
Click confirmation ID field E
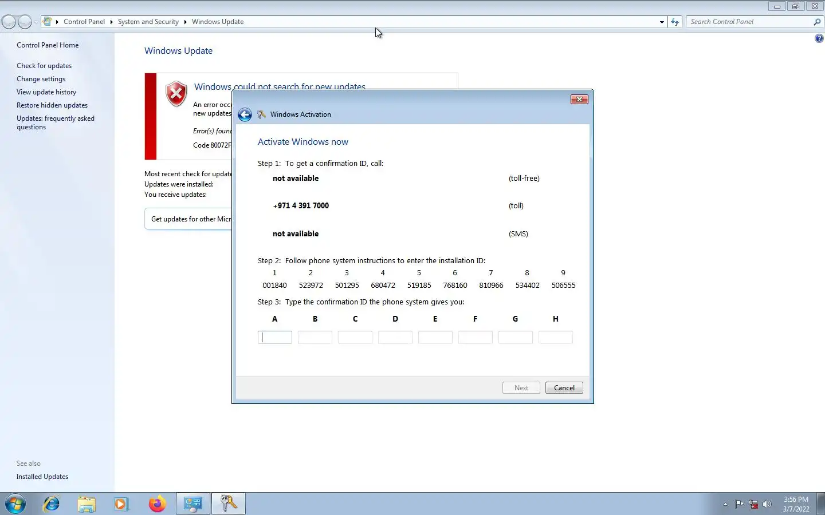tap(435, 337)
